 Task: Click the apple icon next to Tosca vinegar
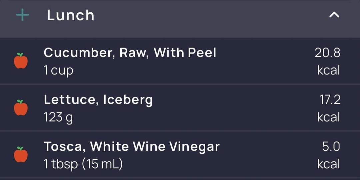[21, 155]
